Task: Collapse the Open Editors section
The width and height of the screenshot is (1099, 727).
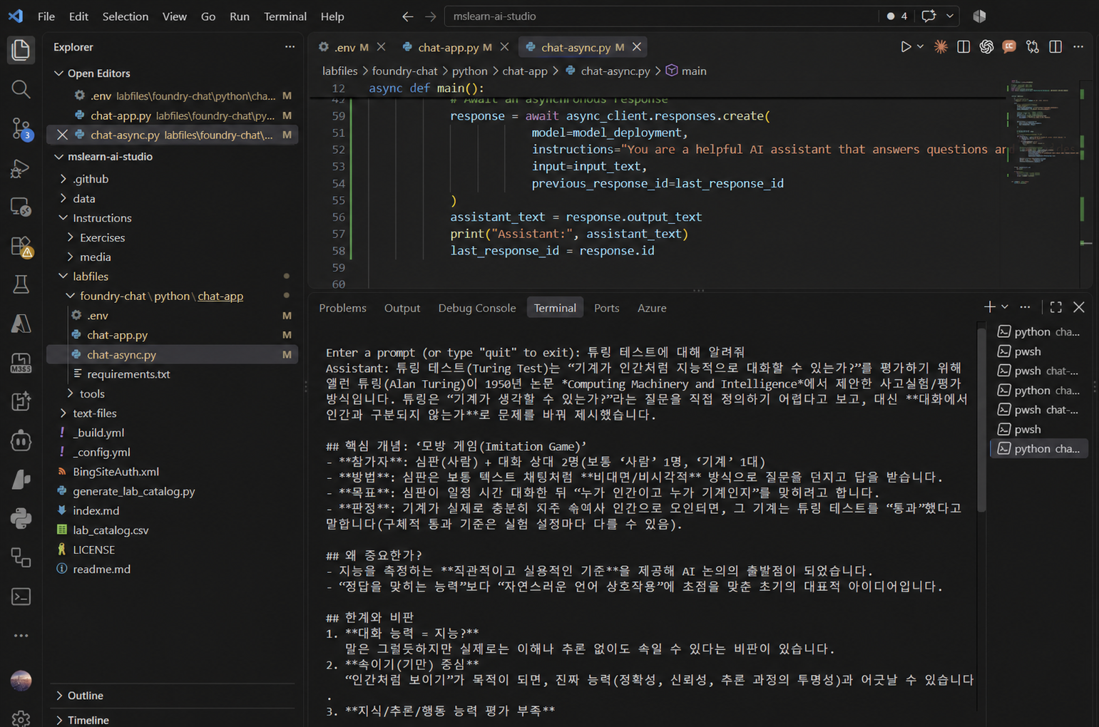Action: (59, 73)
